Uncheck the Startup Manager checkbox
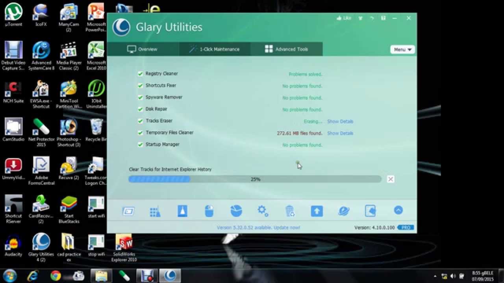The image size is (504, 283). (140, 144)
